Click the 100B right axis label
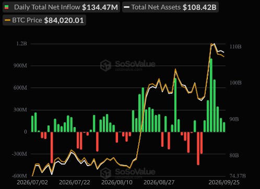The height and width of the screenshot is (189, 260). 235,83
